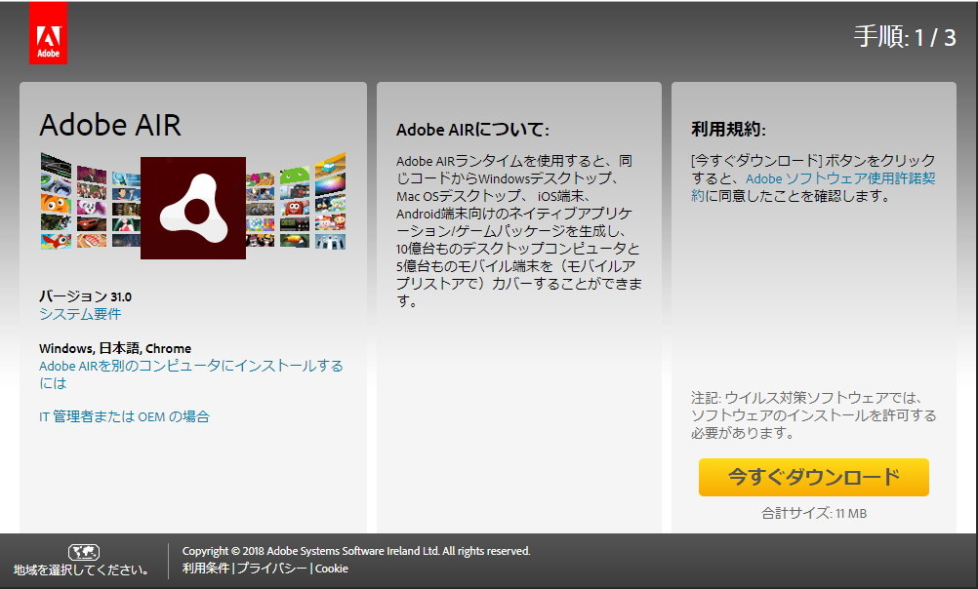Click the バージョン 31.0 text
The height and width of the screenshot is (589, 978).
tap(86, 296)
